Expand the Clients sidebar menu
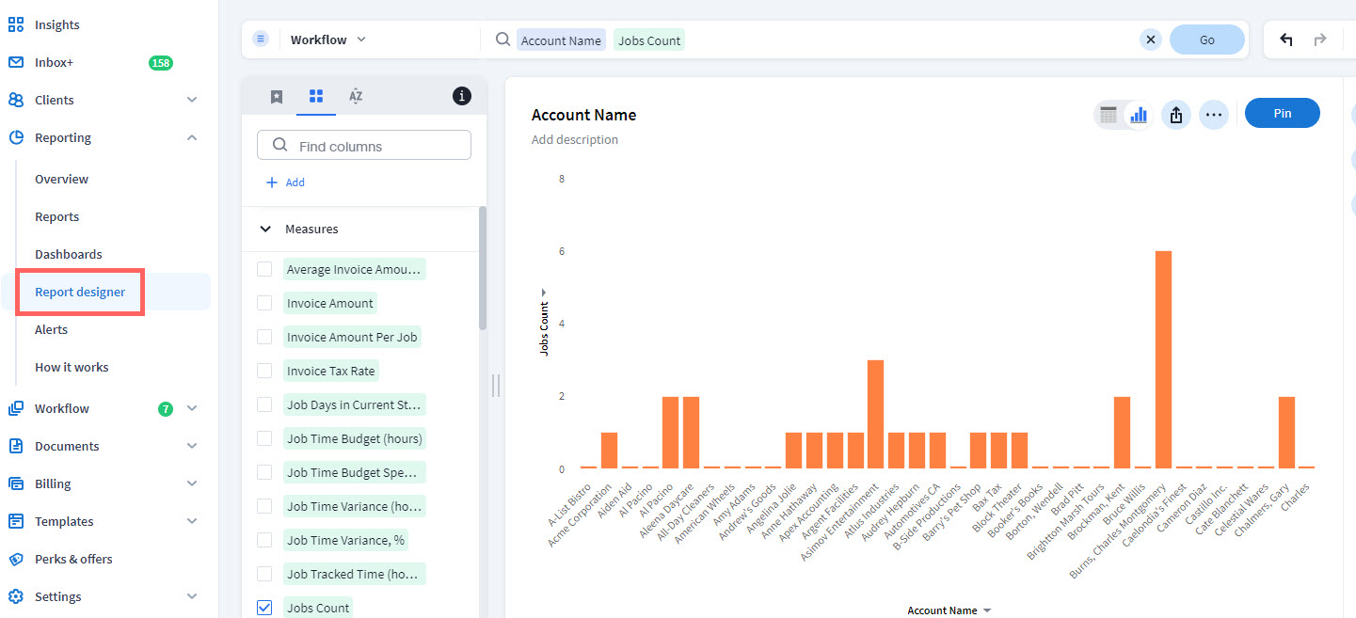 point(192,100)
